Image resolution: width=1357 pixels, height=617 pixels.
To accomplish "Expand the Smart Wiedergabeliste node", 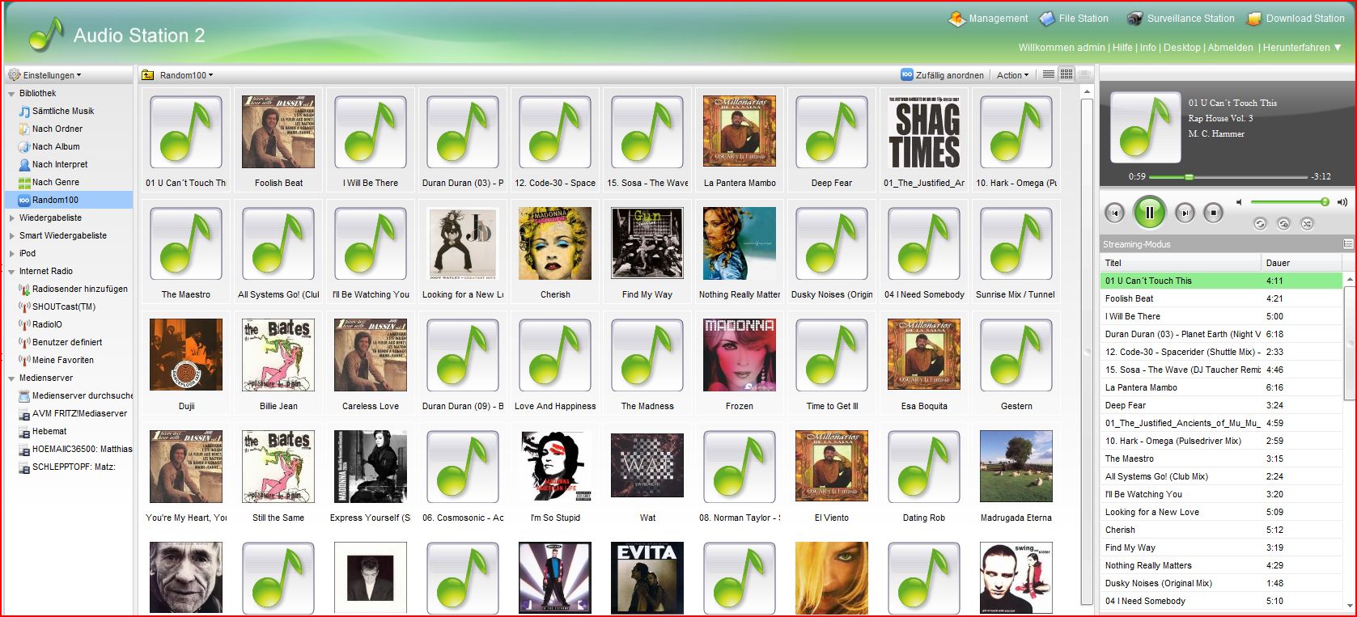I will (11, 236).
